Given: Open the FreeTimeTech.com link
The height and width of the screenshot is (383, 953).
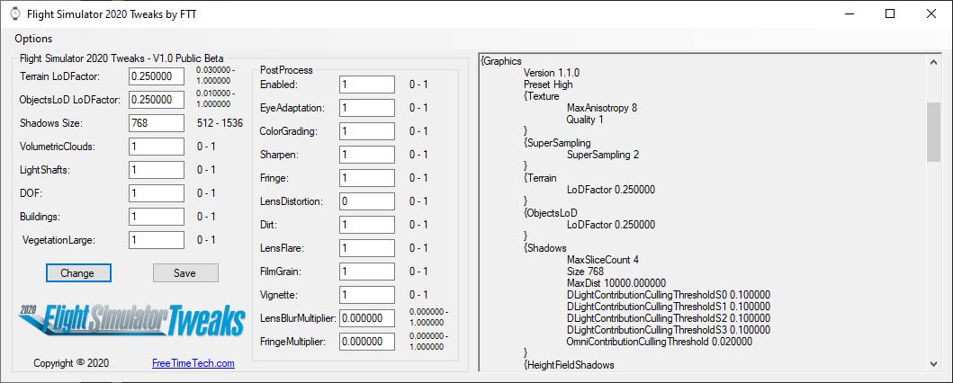Looking at the screenshot, I should tap(193, 363).
